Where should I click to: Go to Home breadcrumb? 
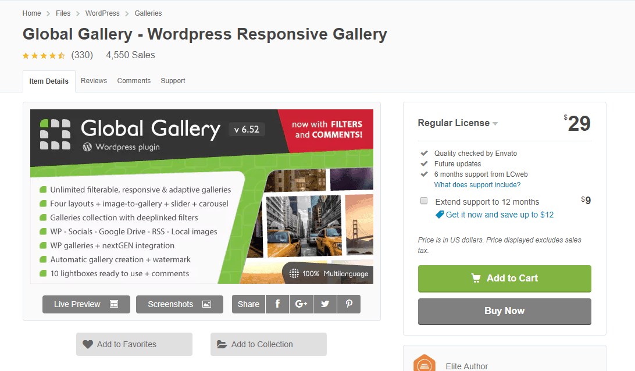click(31, 13)
